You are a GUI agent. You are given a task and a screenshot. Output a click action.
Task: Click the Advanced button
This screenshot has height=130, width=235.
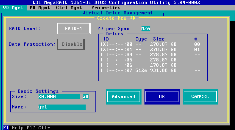coord(124,97)
